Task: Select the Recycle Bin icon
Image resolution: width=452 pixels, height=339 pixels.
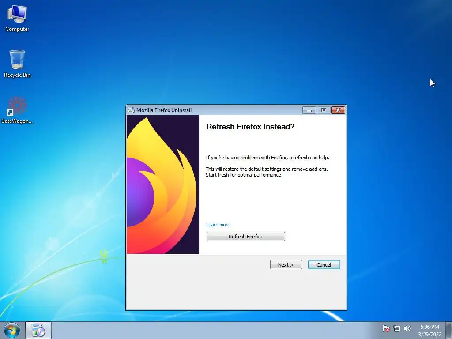Action: [x=17, y=64]
